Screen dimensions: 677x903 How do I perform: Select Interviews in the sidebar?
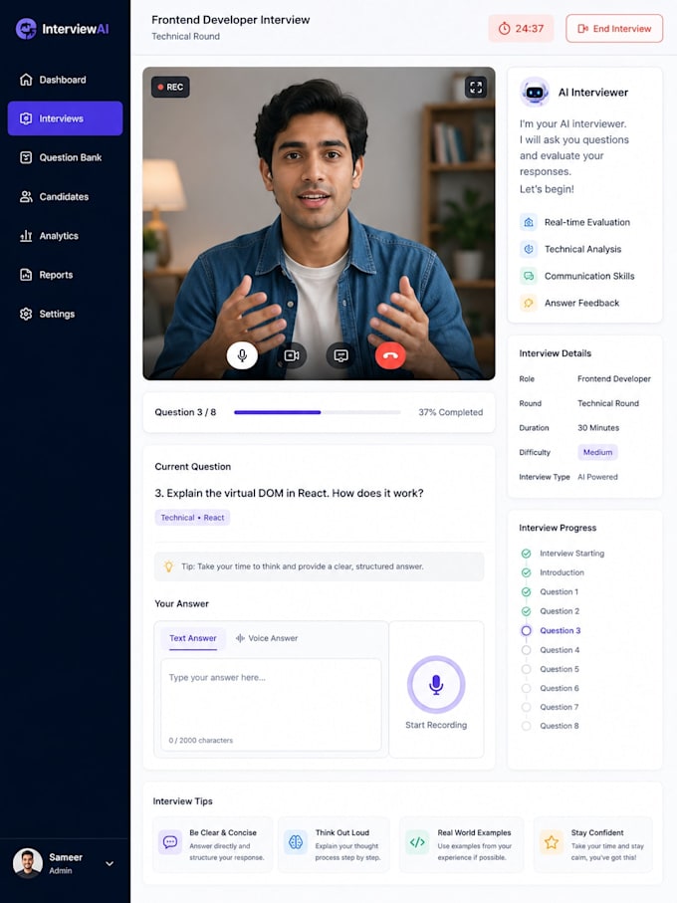pos(65,118)
